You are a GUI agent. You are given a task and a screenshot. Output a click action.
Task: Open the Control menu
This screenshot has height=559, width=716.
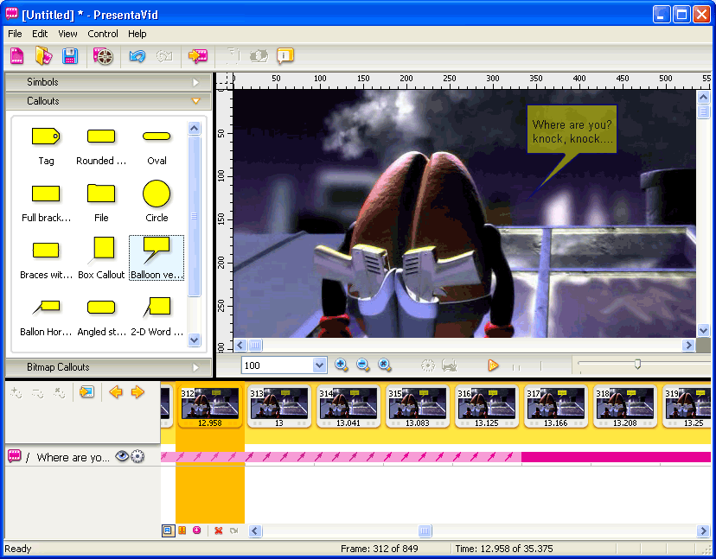point(103,34)
